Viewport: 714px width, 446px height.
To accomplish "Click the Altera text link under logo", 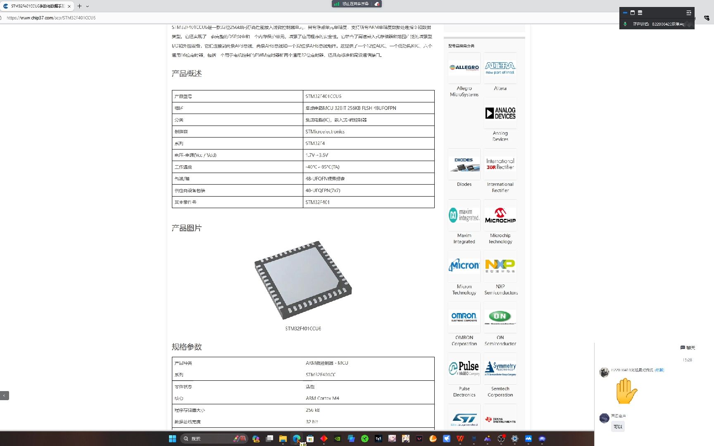I will (500, 88).
